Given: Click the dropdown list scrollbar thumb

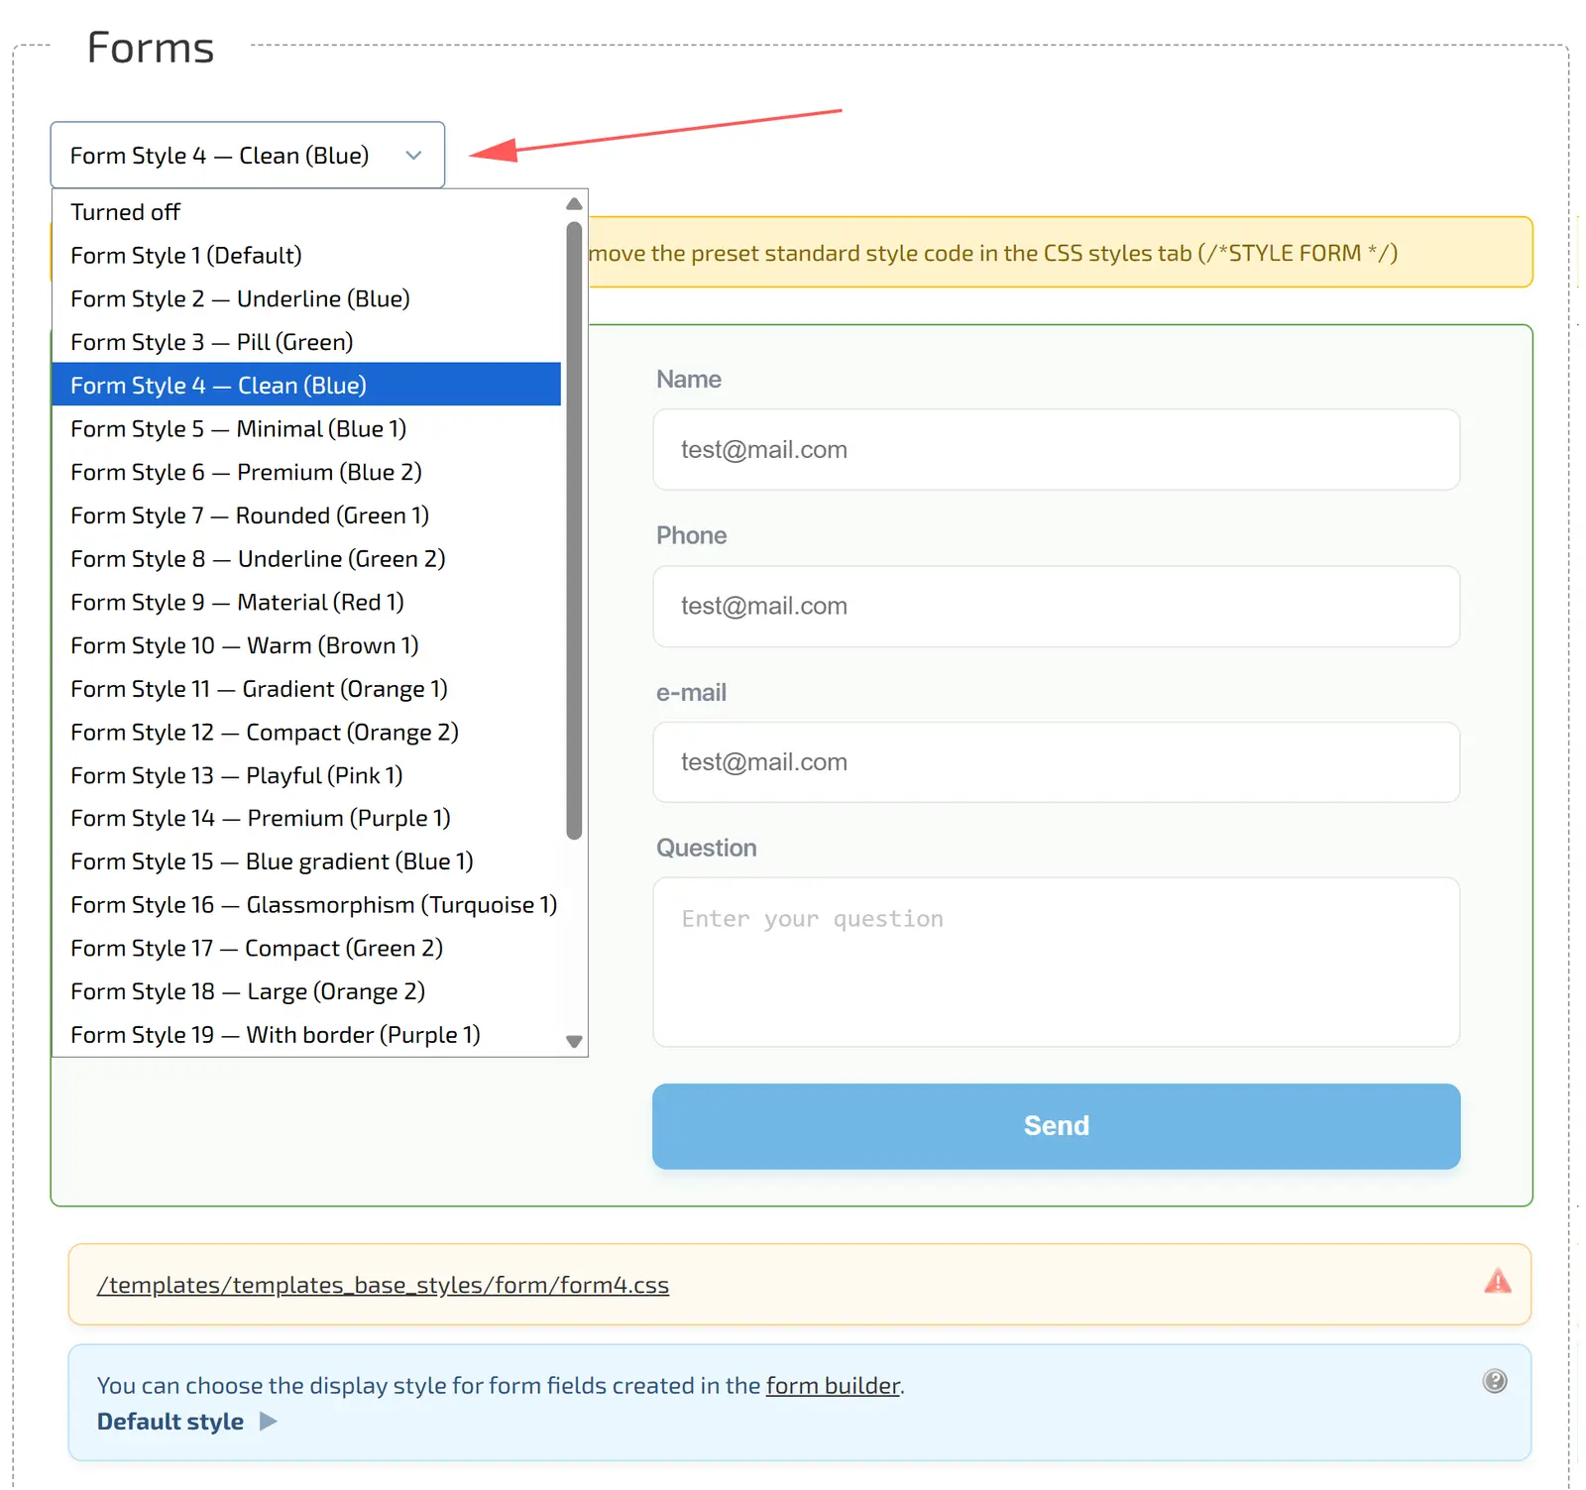Looking at the screenshot, I should tap(574, 530).
